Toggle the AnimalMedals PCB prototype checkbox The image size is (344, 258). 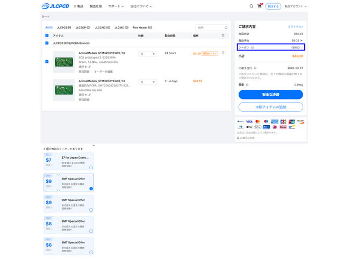tap(47, 62)
